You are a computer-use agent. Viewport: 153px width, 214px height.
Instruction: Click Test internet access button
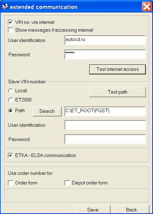tap(118, 69)
